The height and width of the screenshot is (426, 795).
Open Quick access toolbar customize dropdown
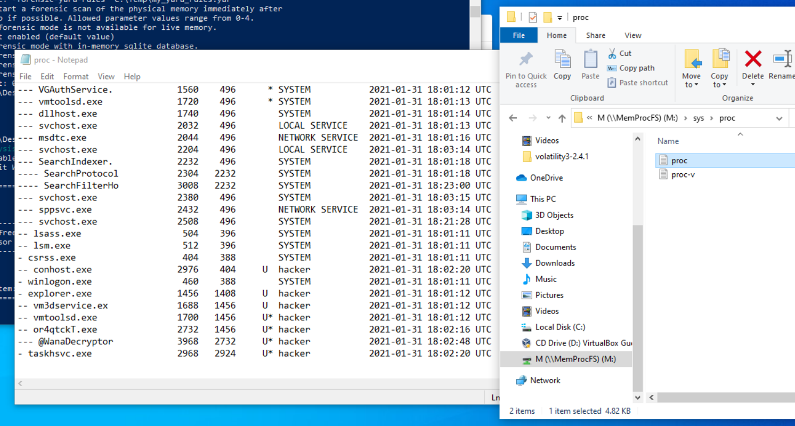[559, 18]
